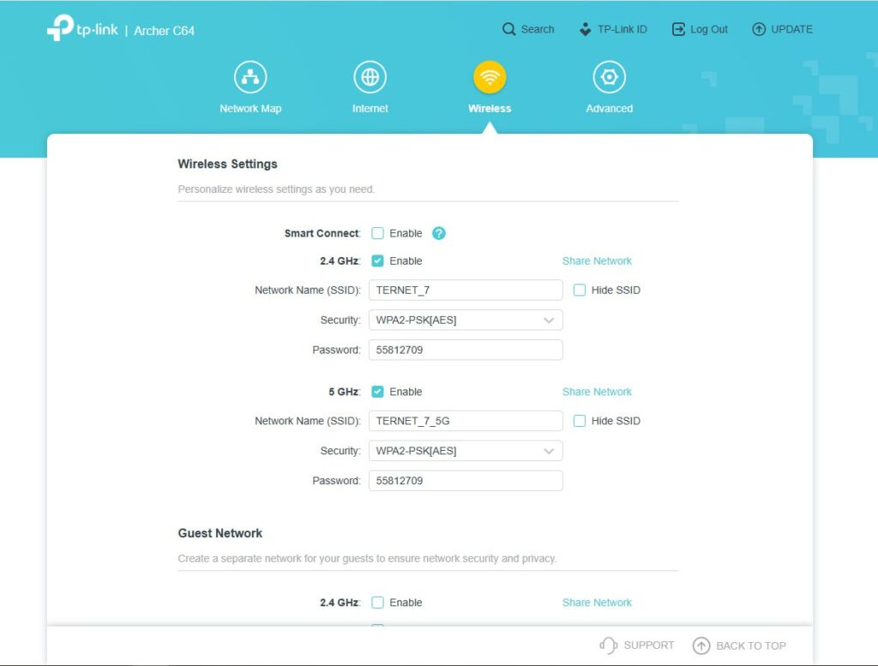Click the 5 GHz Password input field

[x=466, y=481]
